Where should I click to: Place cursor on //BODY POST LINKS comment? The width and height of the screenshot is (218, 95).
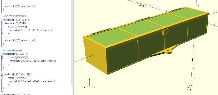click(14, 16)
